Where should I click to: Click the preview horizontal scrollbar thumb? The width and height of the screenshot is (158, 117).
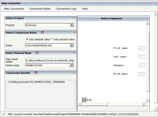95,104
